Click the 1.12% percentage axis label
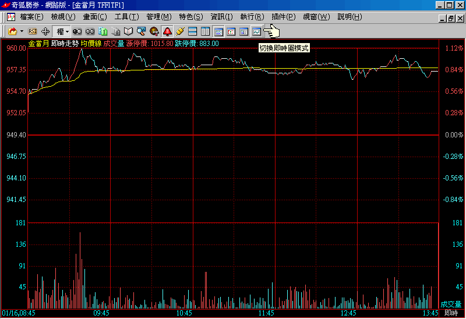 (x=454, y=48)
